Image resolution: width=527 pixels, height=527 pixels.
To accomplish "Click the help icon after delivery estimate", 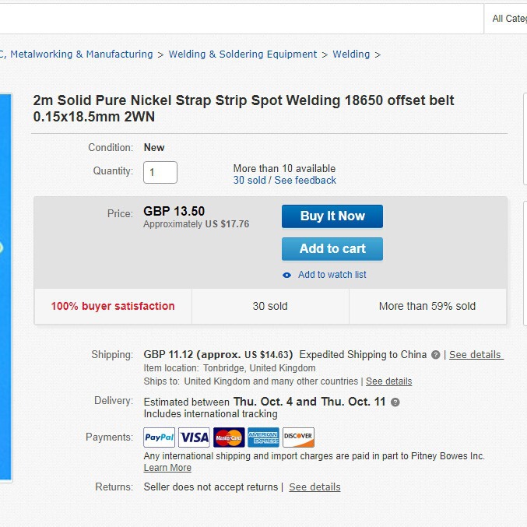I will coord(395,402).
